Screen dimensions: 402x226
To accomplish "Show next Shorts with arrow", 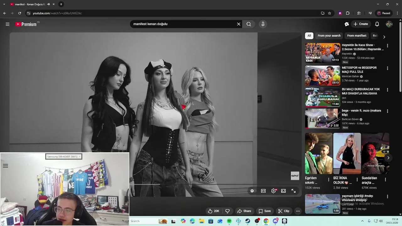I will point(388,158).
